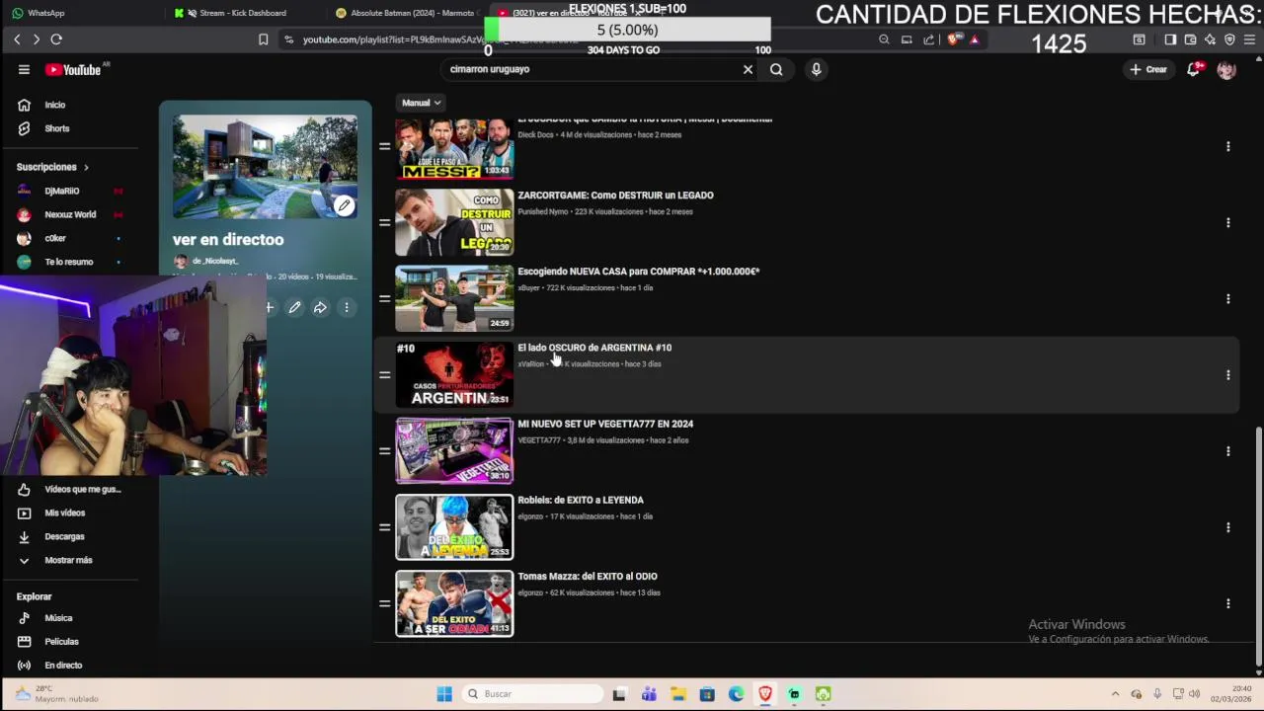Open Música in the Explorar section
Screen dimensions: 1264x711
pyautogui.click(x=58, y=618)
